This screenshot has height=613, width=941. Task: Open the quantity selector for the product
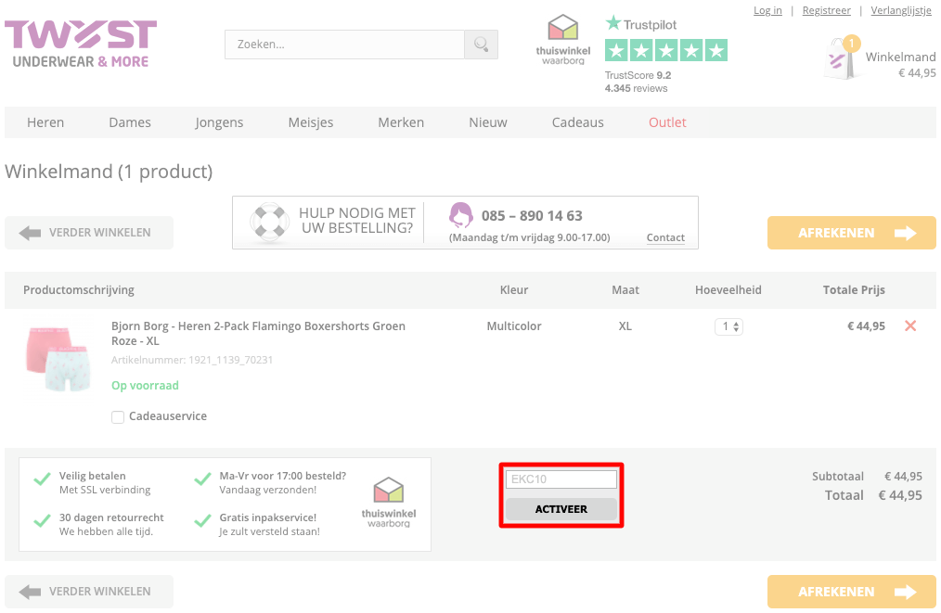(x=728, y=326)
